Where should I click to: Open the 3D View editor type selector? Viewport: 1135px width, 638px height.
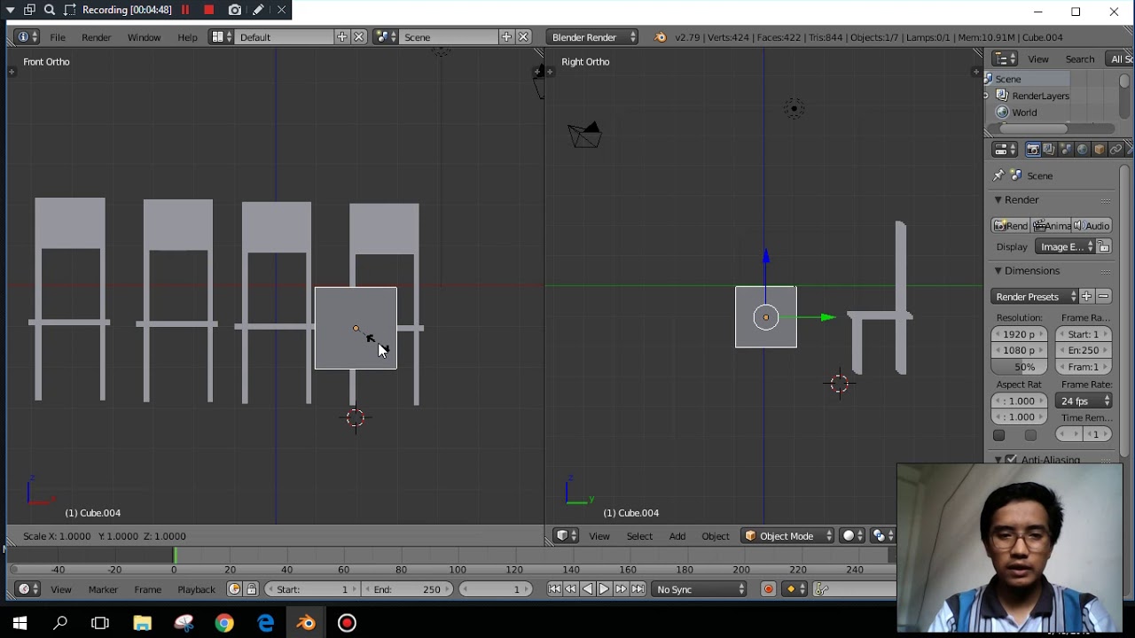tap(566, 536)
